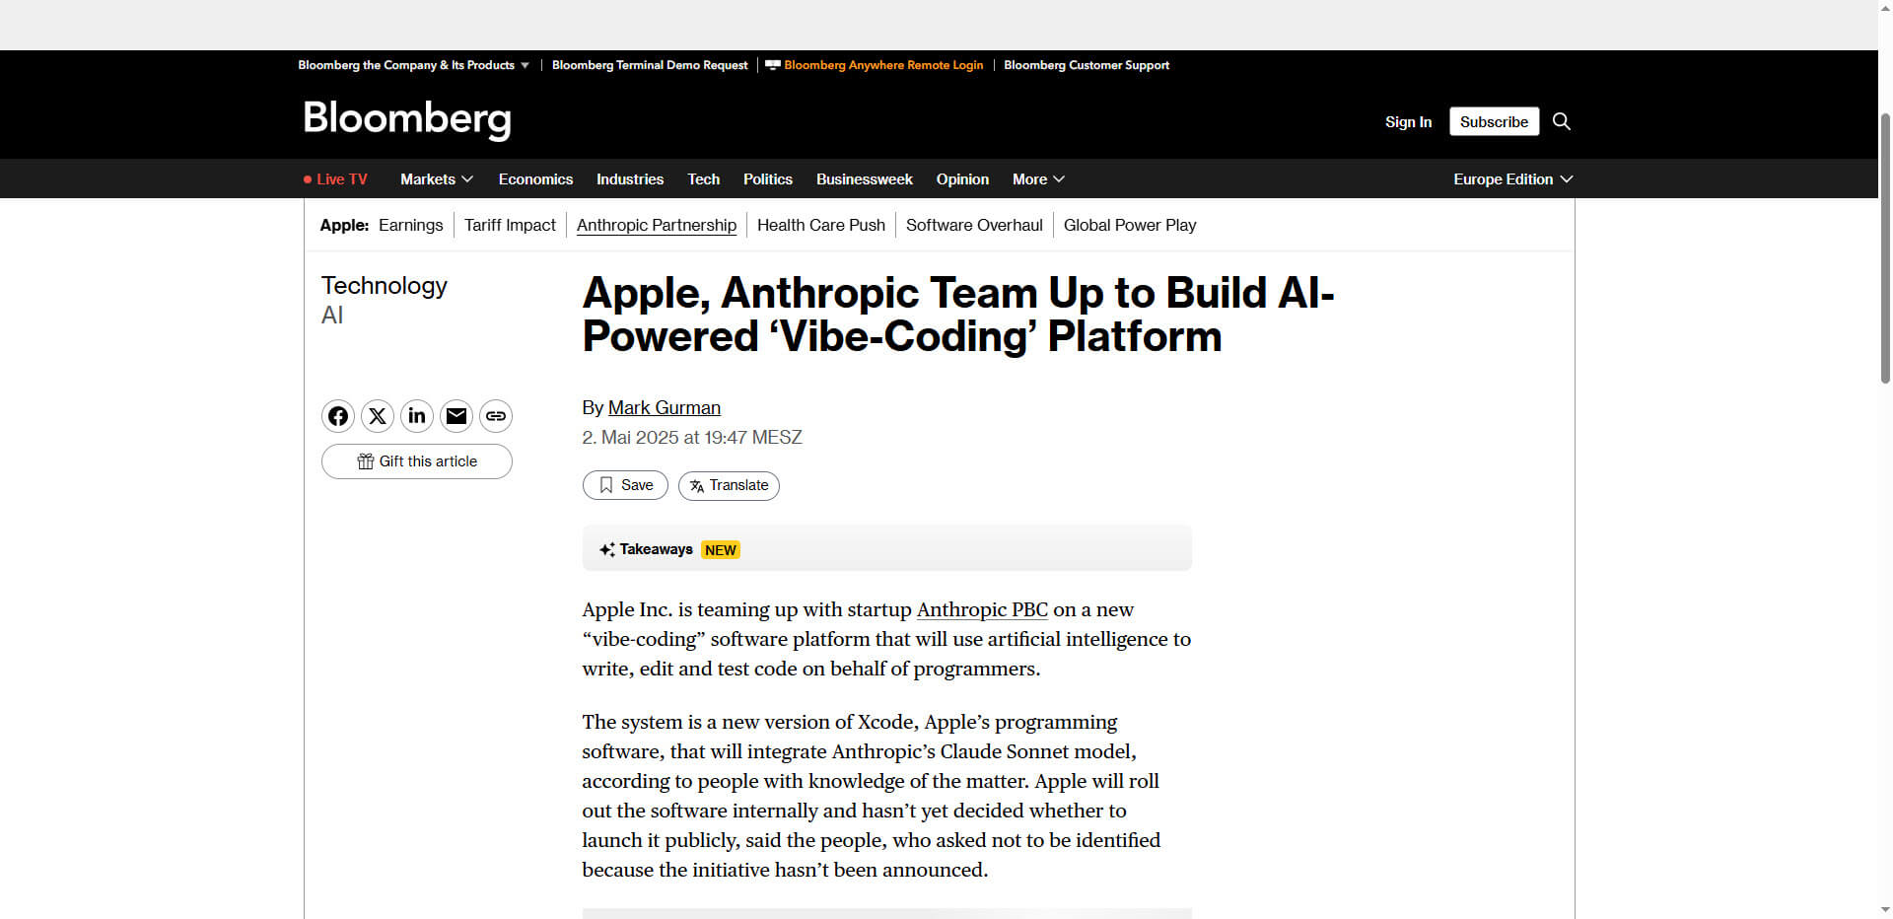Open the More navigation dropdown
Viewport: 1893px width, 919px height.
tap(1037, 178)
